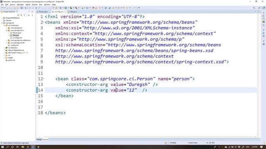Screen dimensions: 266x149
Task: Click the Coverage launch toolbar icon
Action: [x=71, y=8]
